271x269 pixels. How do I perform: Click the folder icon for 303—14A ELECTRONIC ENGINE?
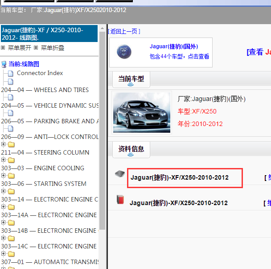(x=11, y=207)
